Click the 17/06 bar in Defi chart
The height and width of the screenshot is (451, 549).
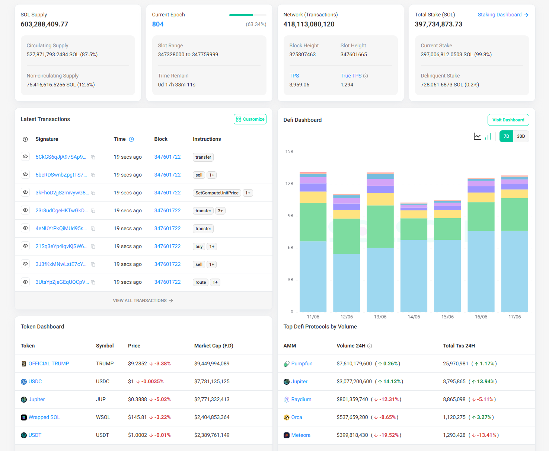(x=514, y=244)
